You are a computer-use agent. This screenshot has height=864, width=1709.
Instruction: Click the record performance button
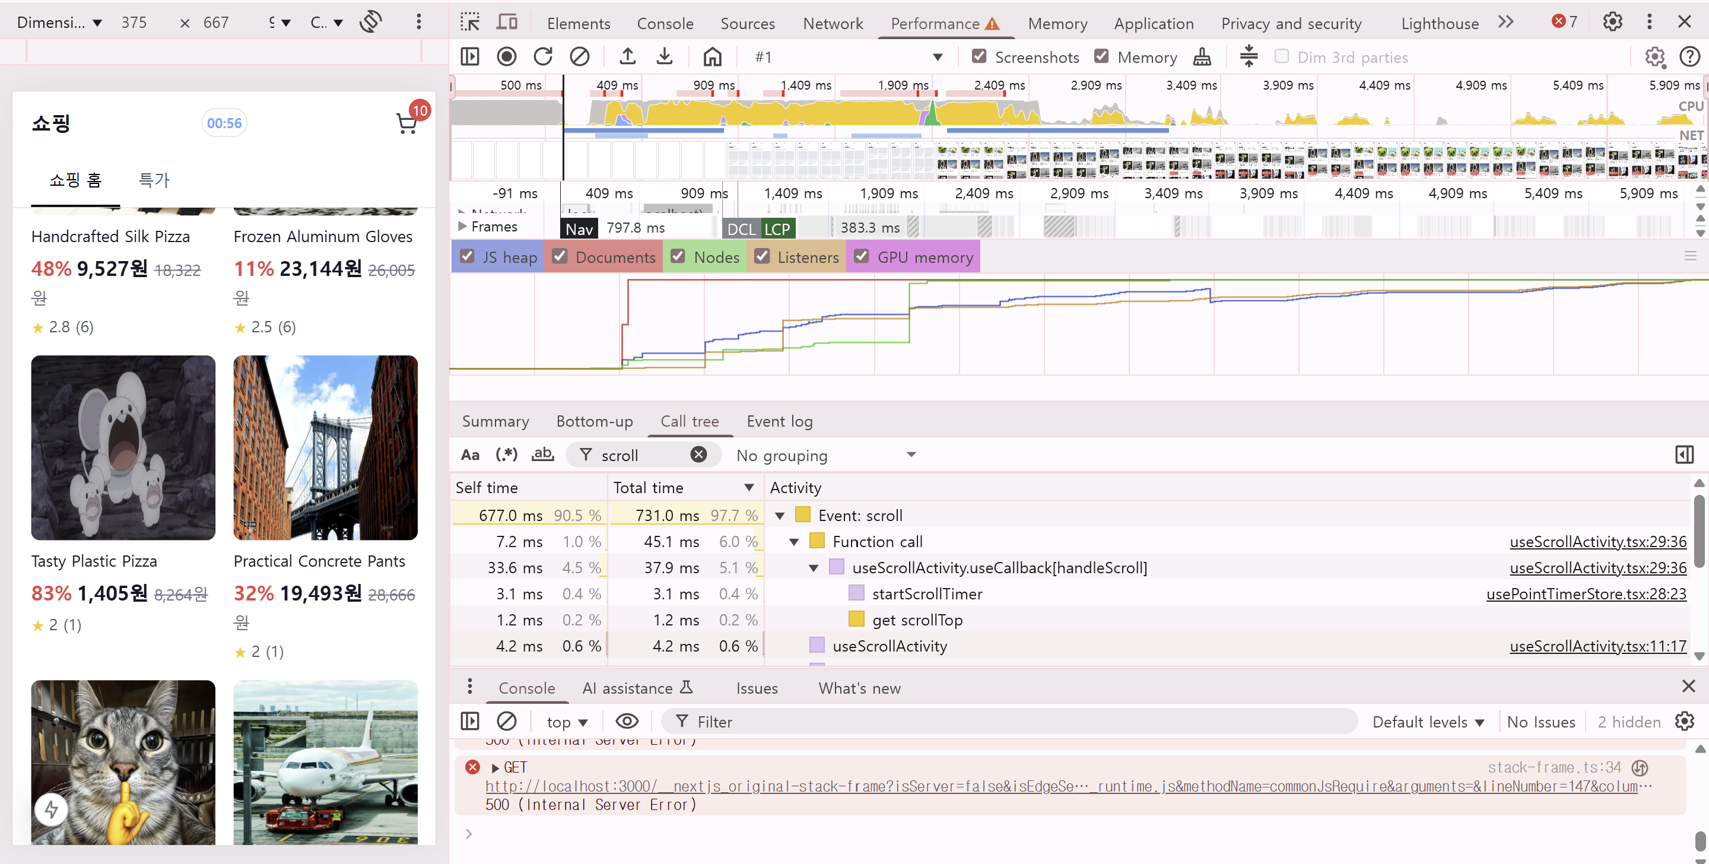pos(506,57)
